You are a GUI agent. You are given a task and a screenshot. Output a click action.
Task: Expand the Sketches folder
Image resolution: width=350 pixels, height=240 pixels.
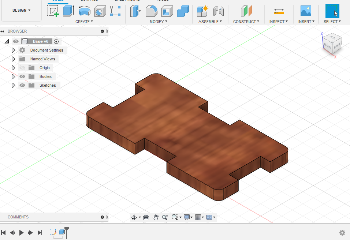coord(13,85)
